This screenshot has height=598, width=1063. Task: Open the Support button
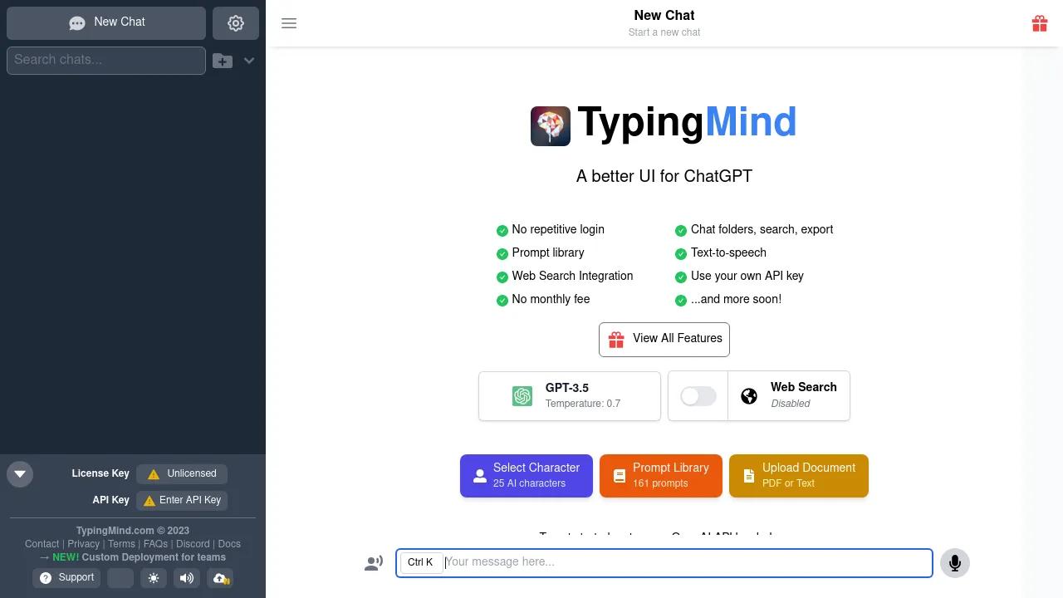click(x=66, y=578)
